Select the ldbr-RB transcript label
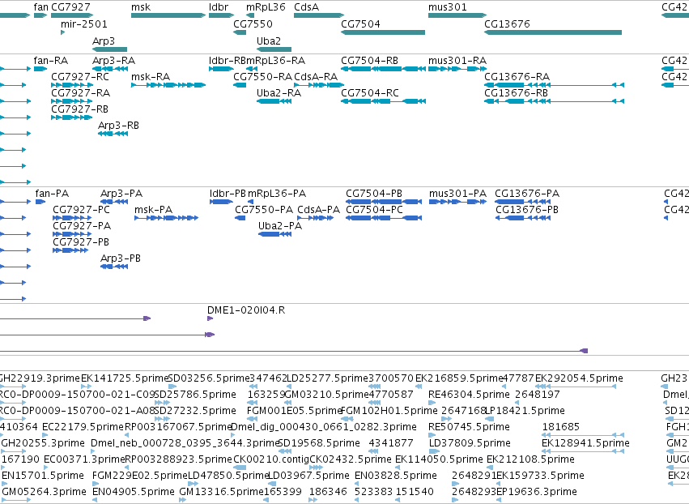Image resolution: width=689 pixels, height=504 pixels. click(x=228, y=60)
